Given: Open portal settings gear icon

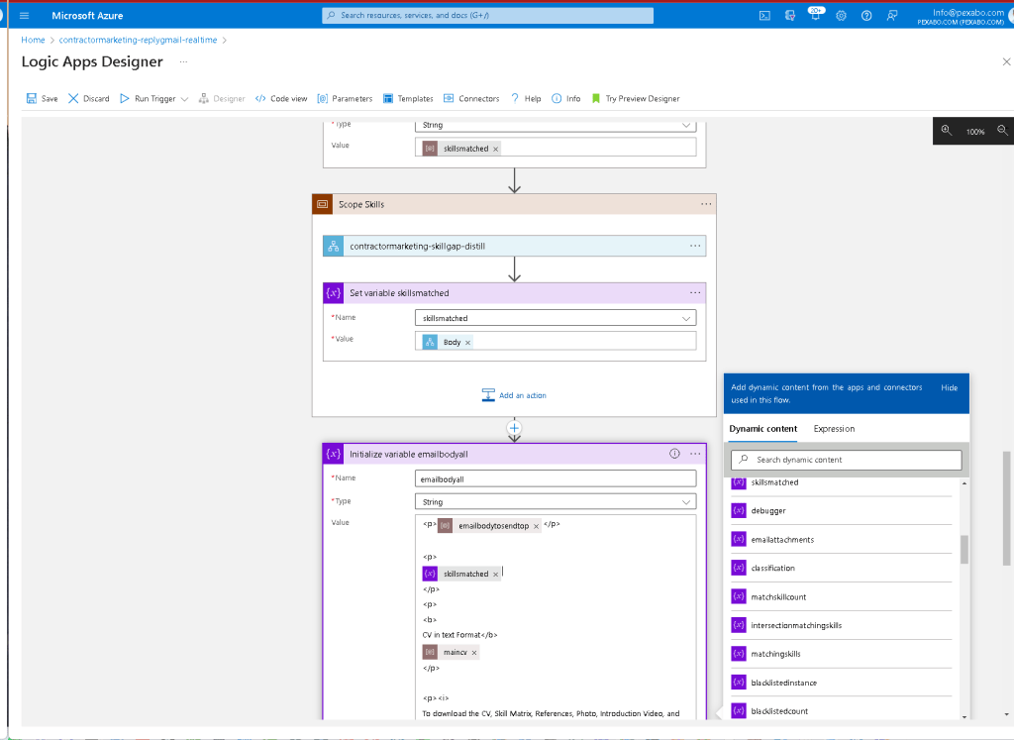Looking at the screenshot, I should [841, 16].
